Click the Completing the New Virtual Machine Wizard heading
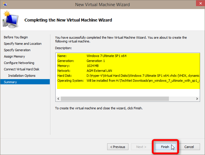The width and height of the screenshot is (205, 155). pos(68,20)
